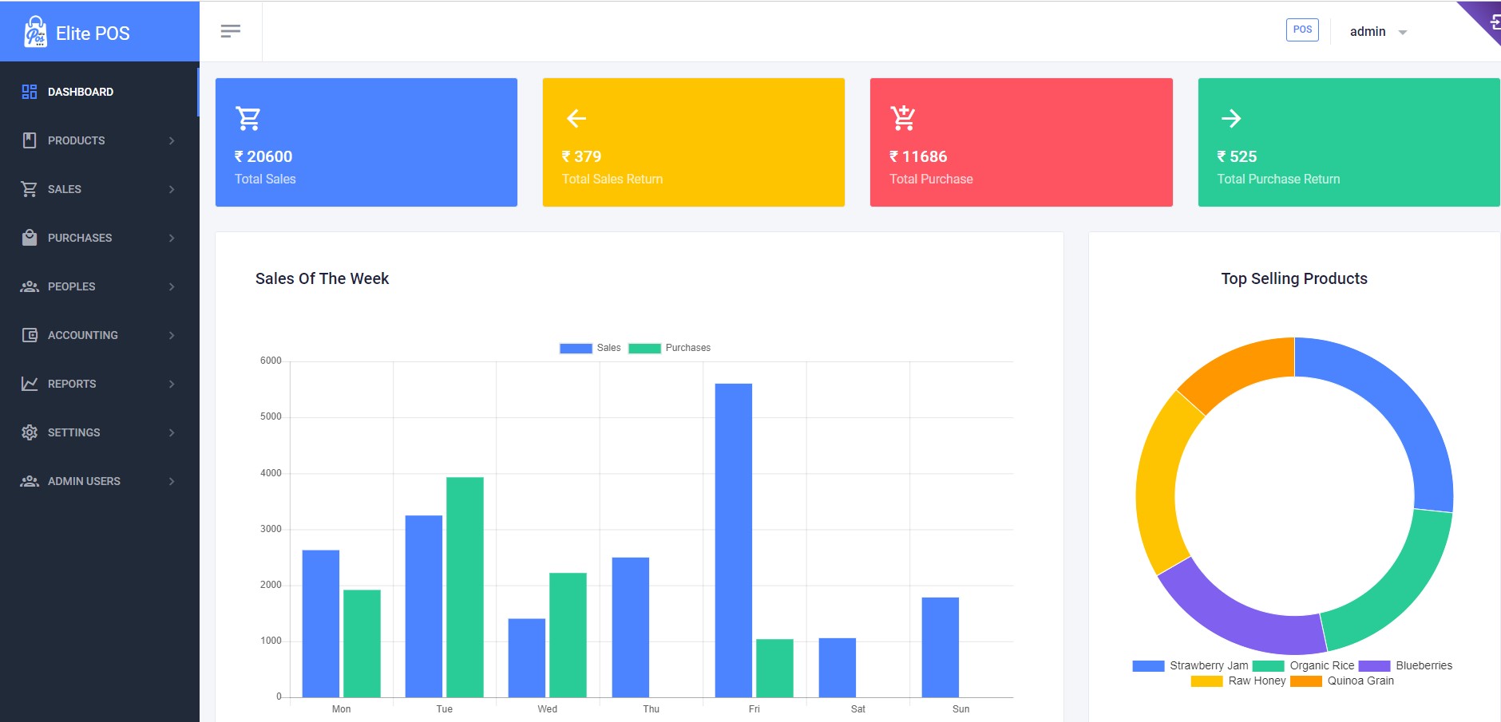Open the Dashboard menu item
The height and width of the screenshot is (722, 1501).
click(99, 92)
